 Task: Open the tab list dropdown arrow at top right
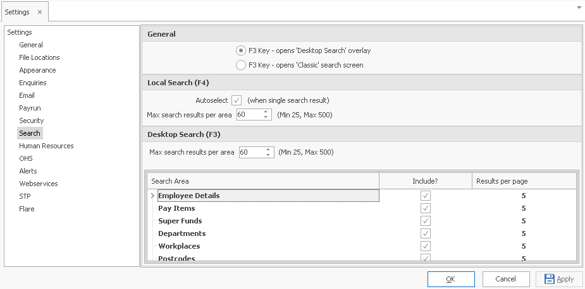click(579, 8)
